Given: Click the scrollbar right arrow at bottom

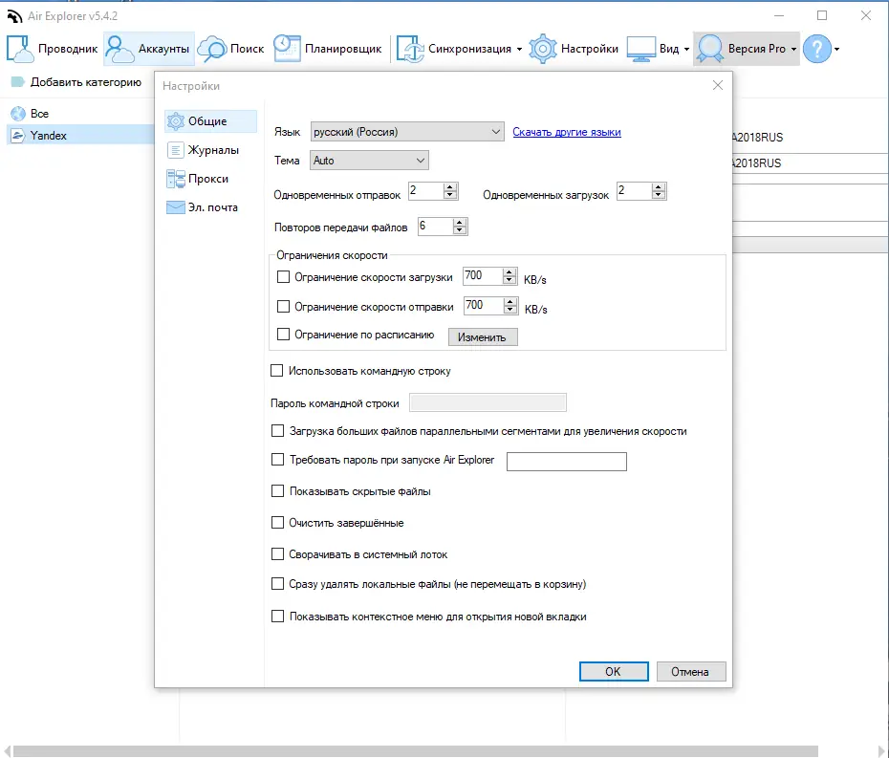Looking at the screenshot, I should (x=881, y=750).
